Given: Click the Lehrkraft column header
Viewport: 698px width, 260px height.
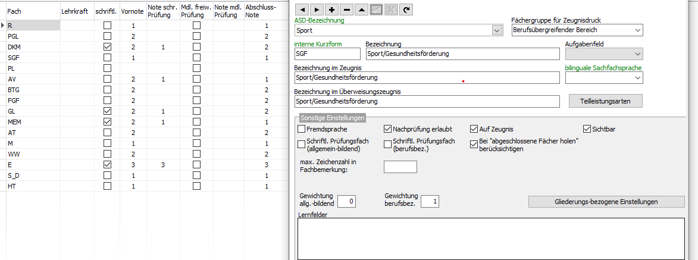Looking at the screenshot, I should pos(77,11).
